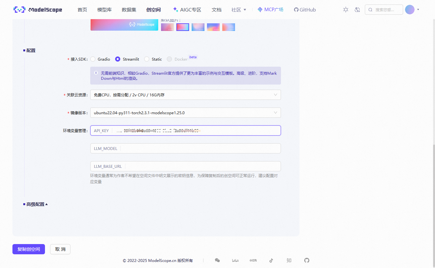This screenshot has width=435, height=268.
Task: Go to the 模型库 nav item
Action: click(104, 10)
